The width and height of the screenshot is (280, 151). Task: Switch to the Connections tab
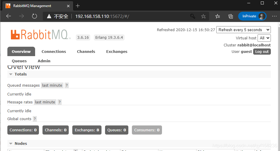[x=54, y=51]
